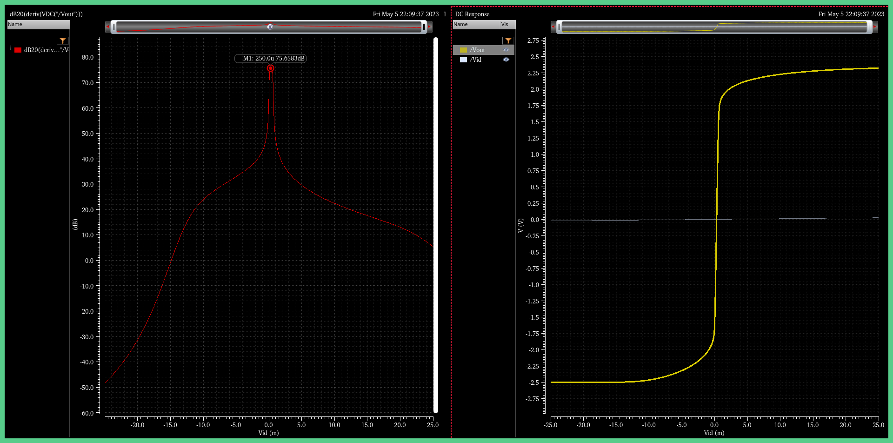
Task: Click the DC Response date stamp
Action: [851, 14]
